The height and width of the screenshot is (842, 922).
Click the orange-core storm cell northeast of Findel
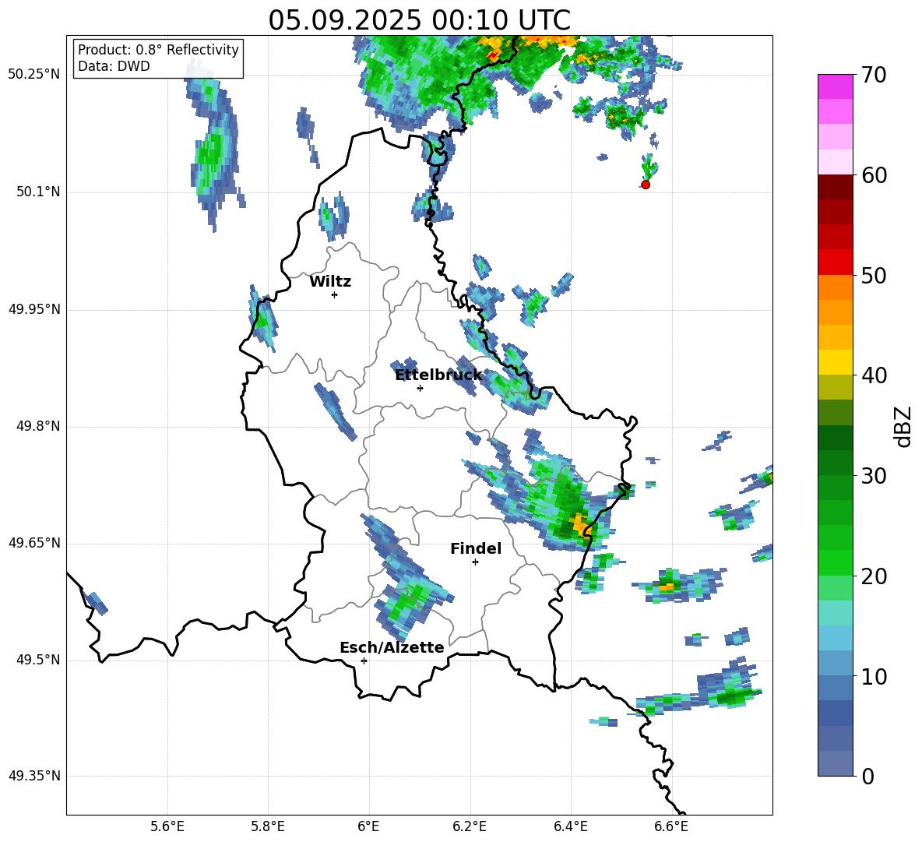coord(580,523)
